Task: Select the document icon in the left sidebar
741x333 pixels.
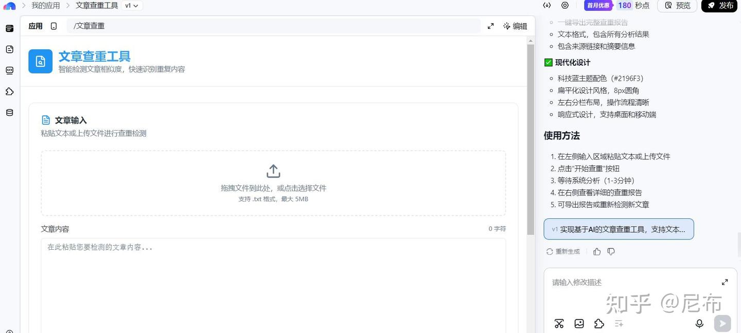Action: pyautogui.click(x=9, y=49)
